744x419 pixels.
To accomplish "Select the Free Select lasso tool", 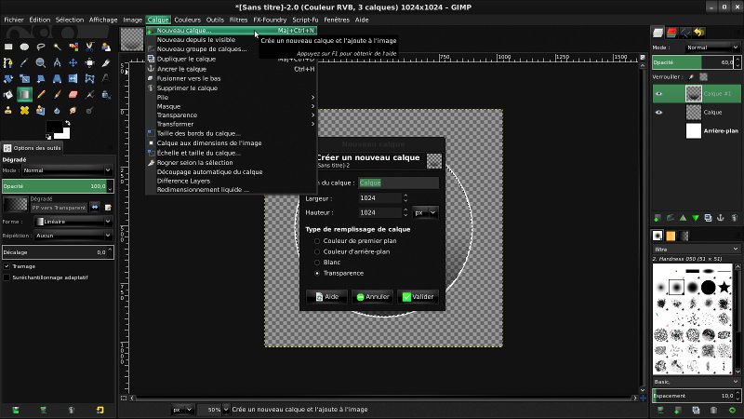I will click(x=41, y=47).
